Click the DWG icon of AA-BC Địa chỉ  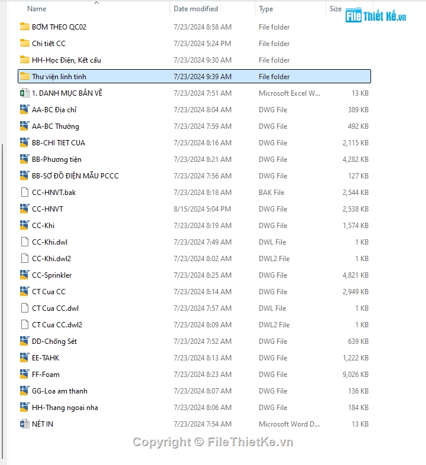pyautogui.click(x=25, y=109)
